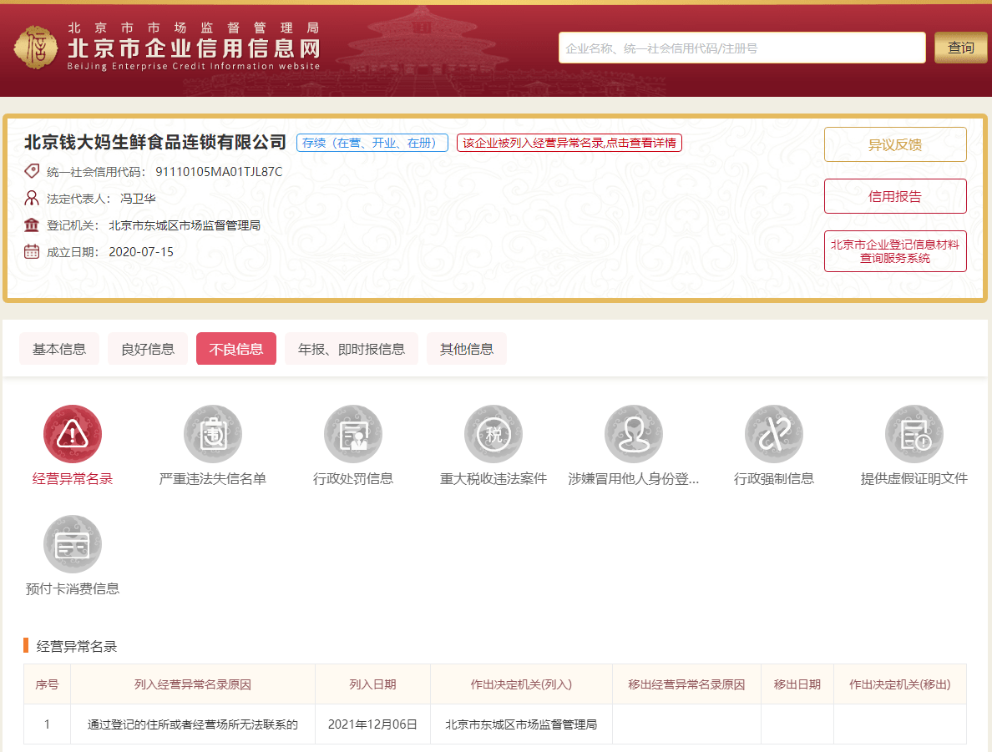
Task: Click the enterprise search input field
Action: 741,48
